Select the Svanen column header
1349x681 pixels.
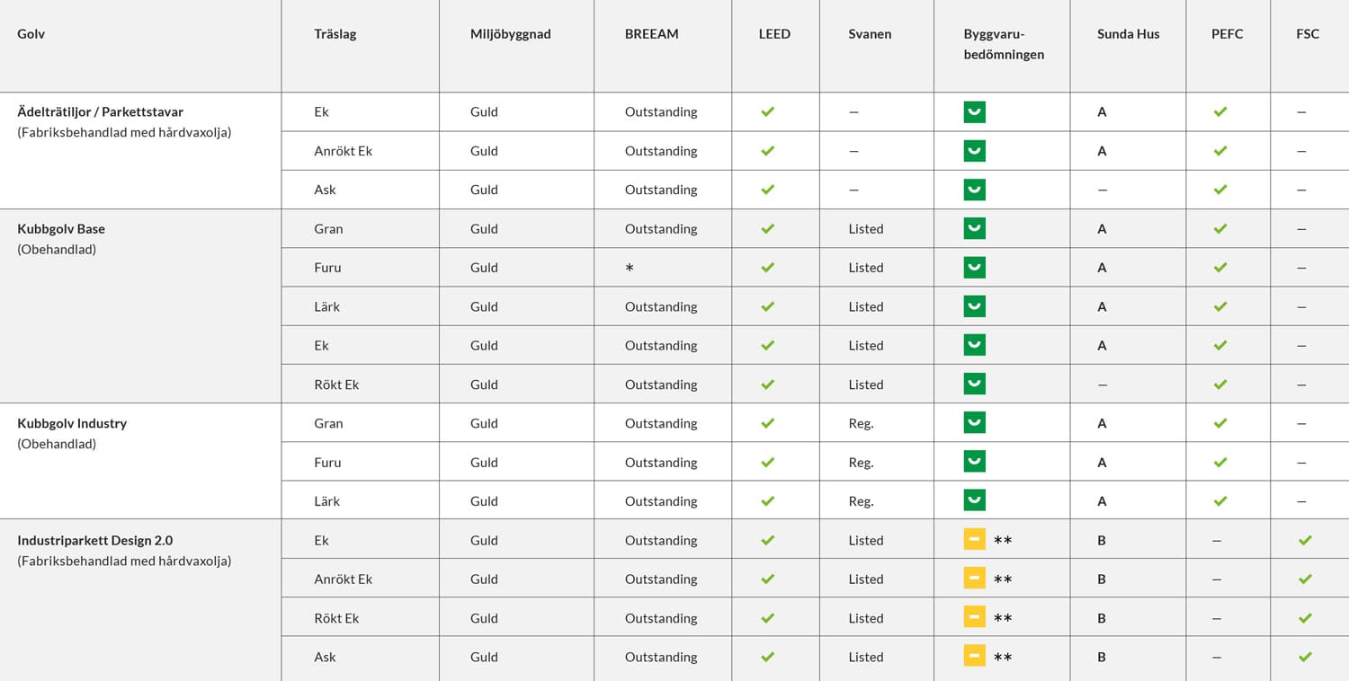pos(870,34)
